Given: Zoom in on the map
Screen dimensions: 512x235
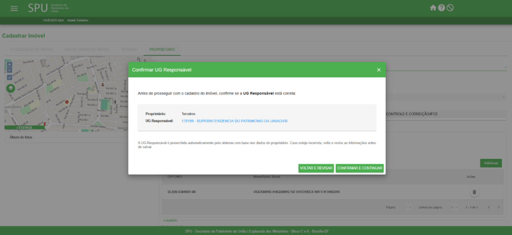Looking at the screenshot, I should [9, 64].
